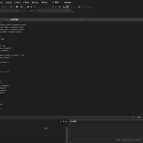The height and width of the screenshot is (143, 143).
Task: Click the blue threads icon after the step buttons
Action: (53, 7)
